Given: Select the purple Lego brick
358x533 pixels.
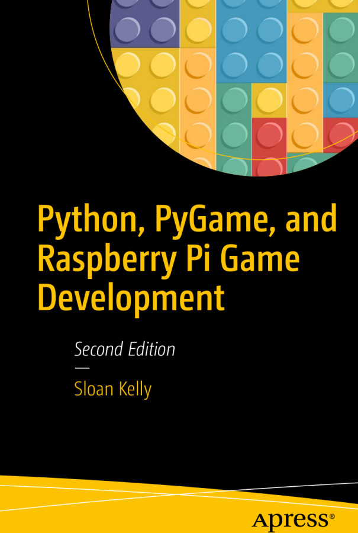Looking at the screenshot, I should pos(145,24).
